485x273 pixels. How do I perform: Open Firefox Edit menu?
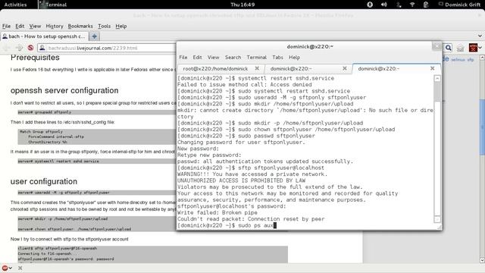pos(20,26)
